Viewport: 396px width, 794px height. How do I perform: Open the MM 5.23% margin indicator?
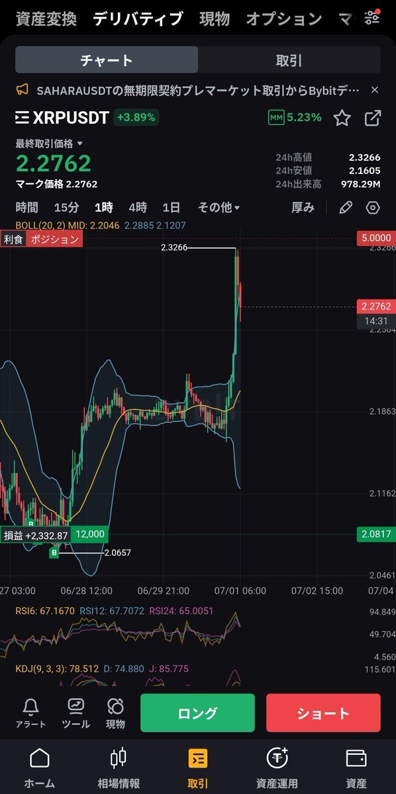[x=295, y=118]
